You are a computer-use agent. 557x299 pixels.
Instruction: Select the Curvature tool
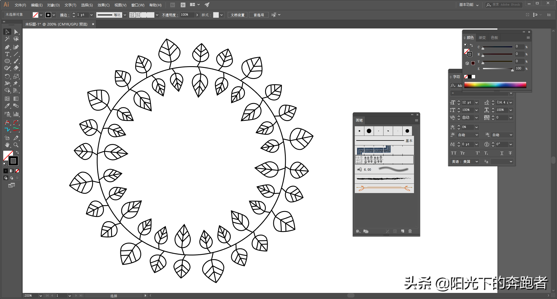pos(16,47)
